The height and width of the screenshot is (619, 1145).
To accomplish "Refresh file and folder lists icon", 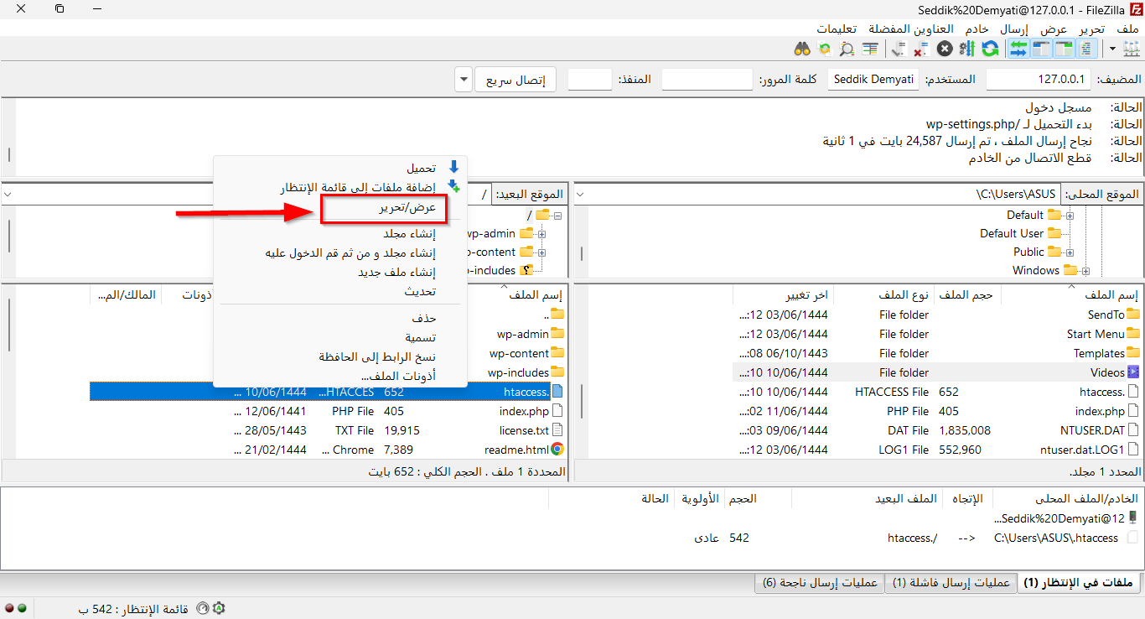I will (x=990, y=49).
